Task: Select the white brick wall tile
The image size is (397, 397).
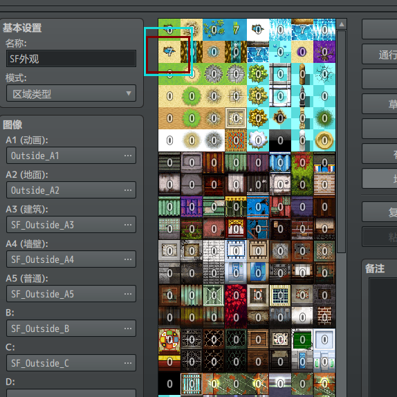Action: point(214,251)
